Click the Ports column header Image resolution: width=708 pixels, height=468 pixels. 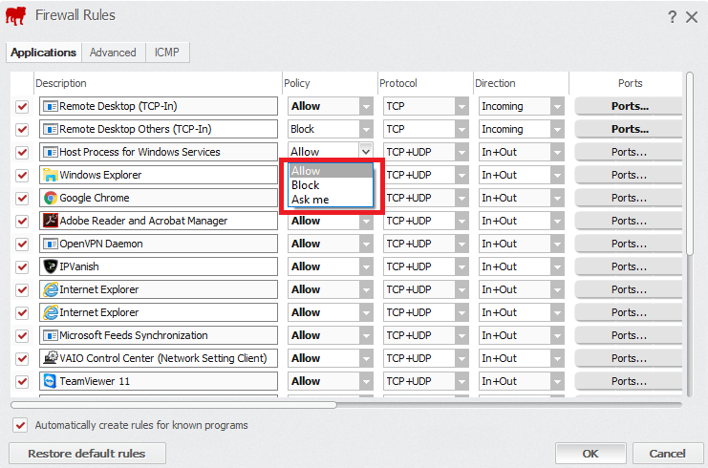point(626,83)
